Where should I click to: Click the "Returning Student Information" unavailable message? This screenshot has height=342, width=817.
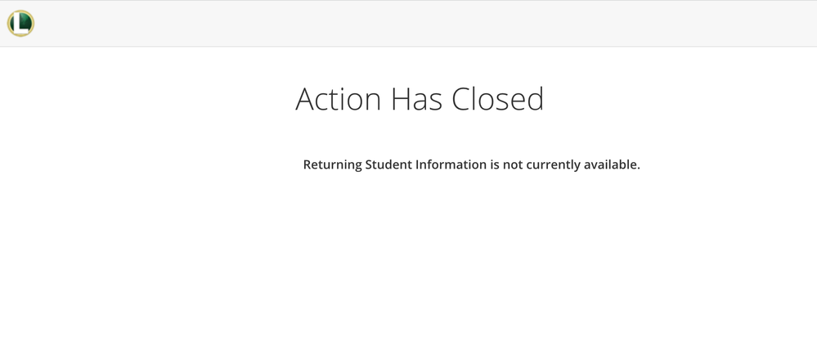[x=471, y=164]
